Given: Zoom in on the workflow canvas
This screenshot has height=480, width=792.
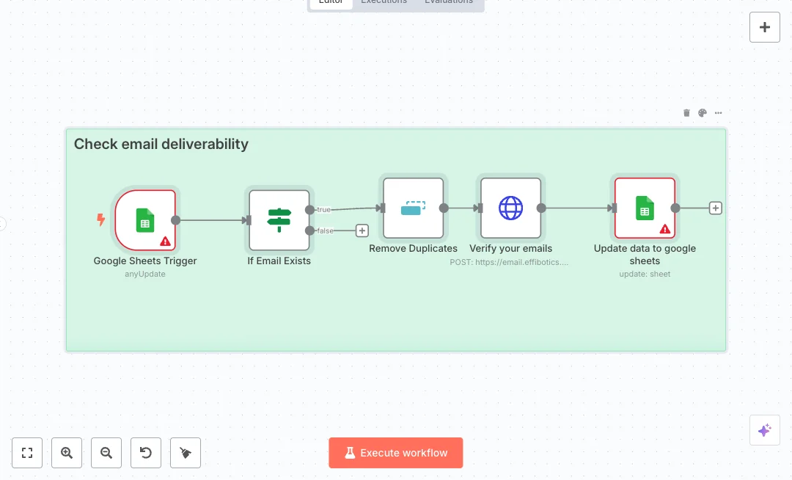Looking at the screenshot, I should tap(67, 453).
